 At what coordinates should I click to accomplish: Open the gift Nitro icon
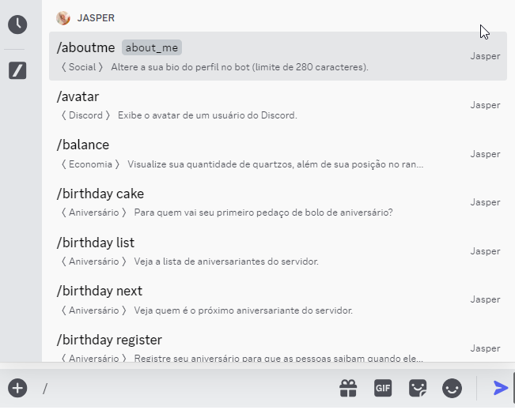pos(348,388)
